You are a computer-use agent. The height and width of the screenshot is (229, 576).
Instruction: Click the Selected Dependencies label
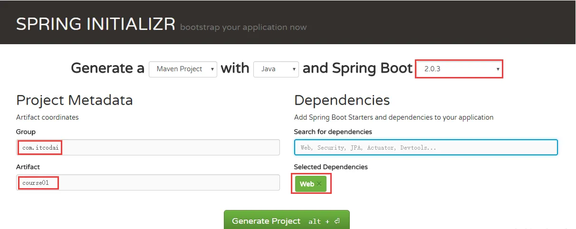(x=331, y=167)
